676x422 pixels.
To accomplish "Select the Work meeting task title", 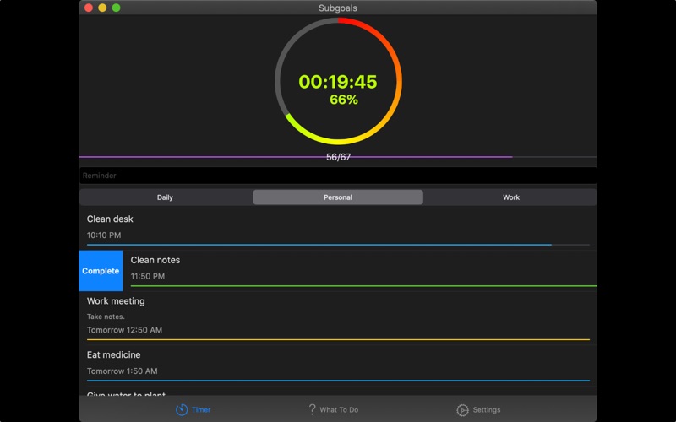I will click(116, 301).
